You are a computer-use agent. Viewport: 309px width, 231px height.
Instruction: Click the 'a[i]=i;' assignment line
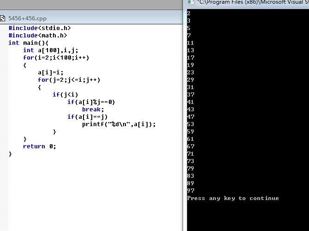(51, 73)
